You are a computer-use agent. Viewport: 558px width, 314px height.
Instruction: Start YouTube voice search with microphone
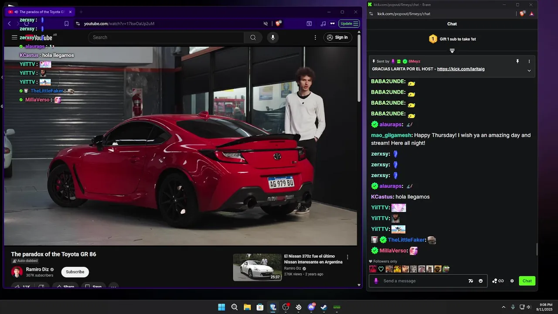pos(273,38)
